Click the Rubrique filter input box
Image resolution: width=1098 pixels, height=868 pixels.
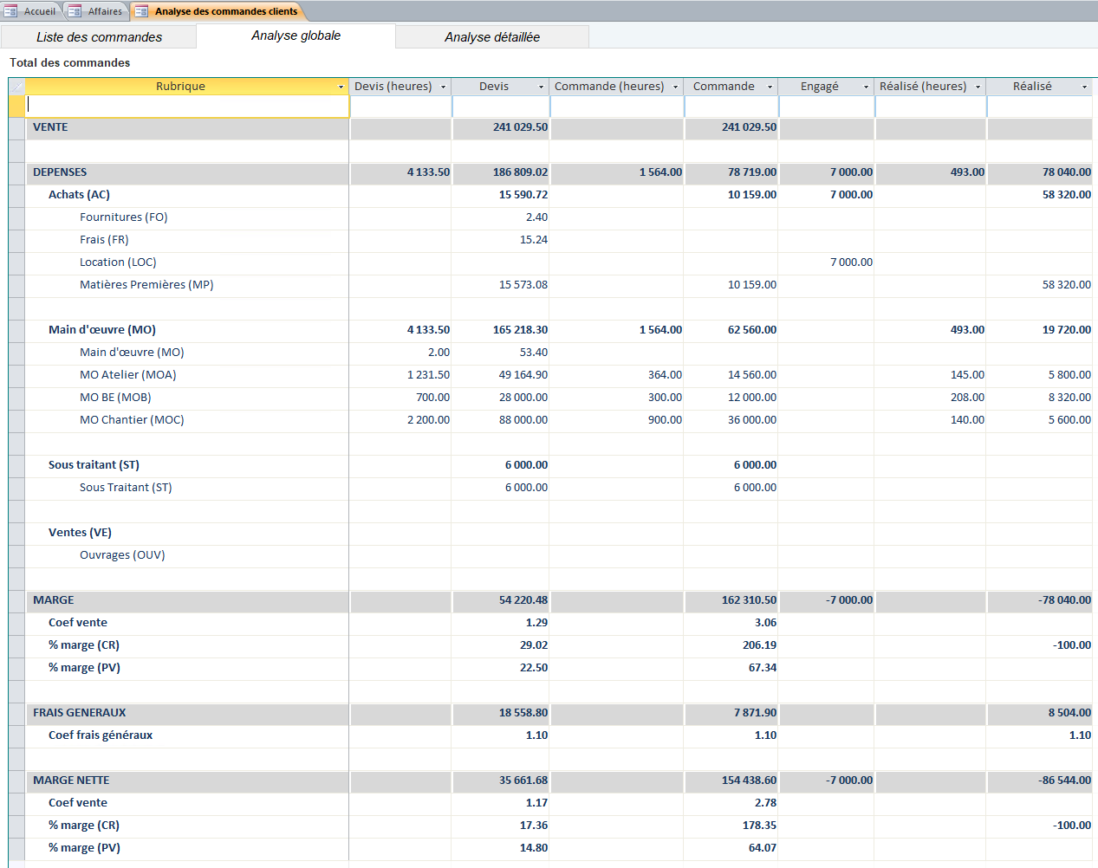[x=185, y=104]
